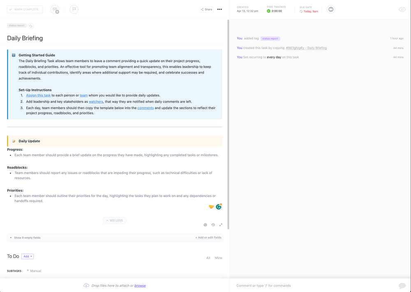Viewport: 411px width, 292px height.
Task: Record a clip with the video icon
Action: click(x=330, y=9)
